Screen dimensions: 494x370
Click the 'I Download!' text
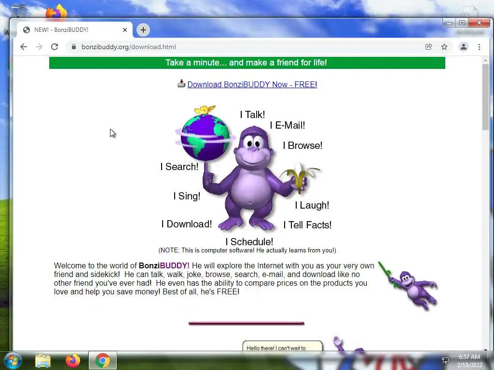187,224
